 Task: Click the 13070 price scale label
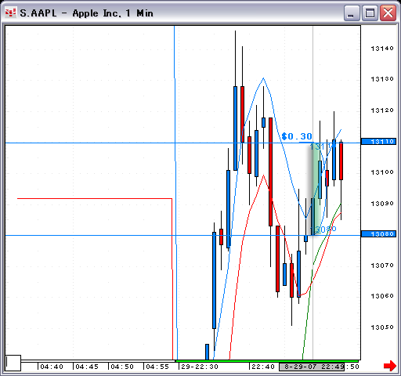tap(382, 266)
